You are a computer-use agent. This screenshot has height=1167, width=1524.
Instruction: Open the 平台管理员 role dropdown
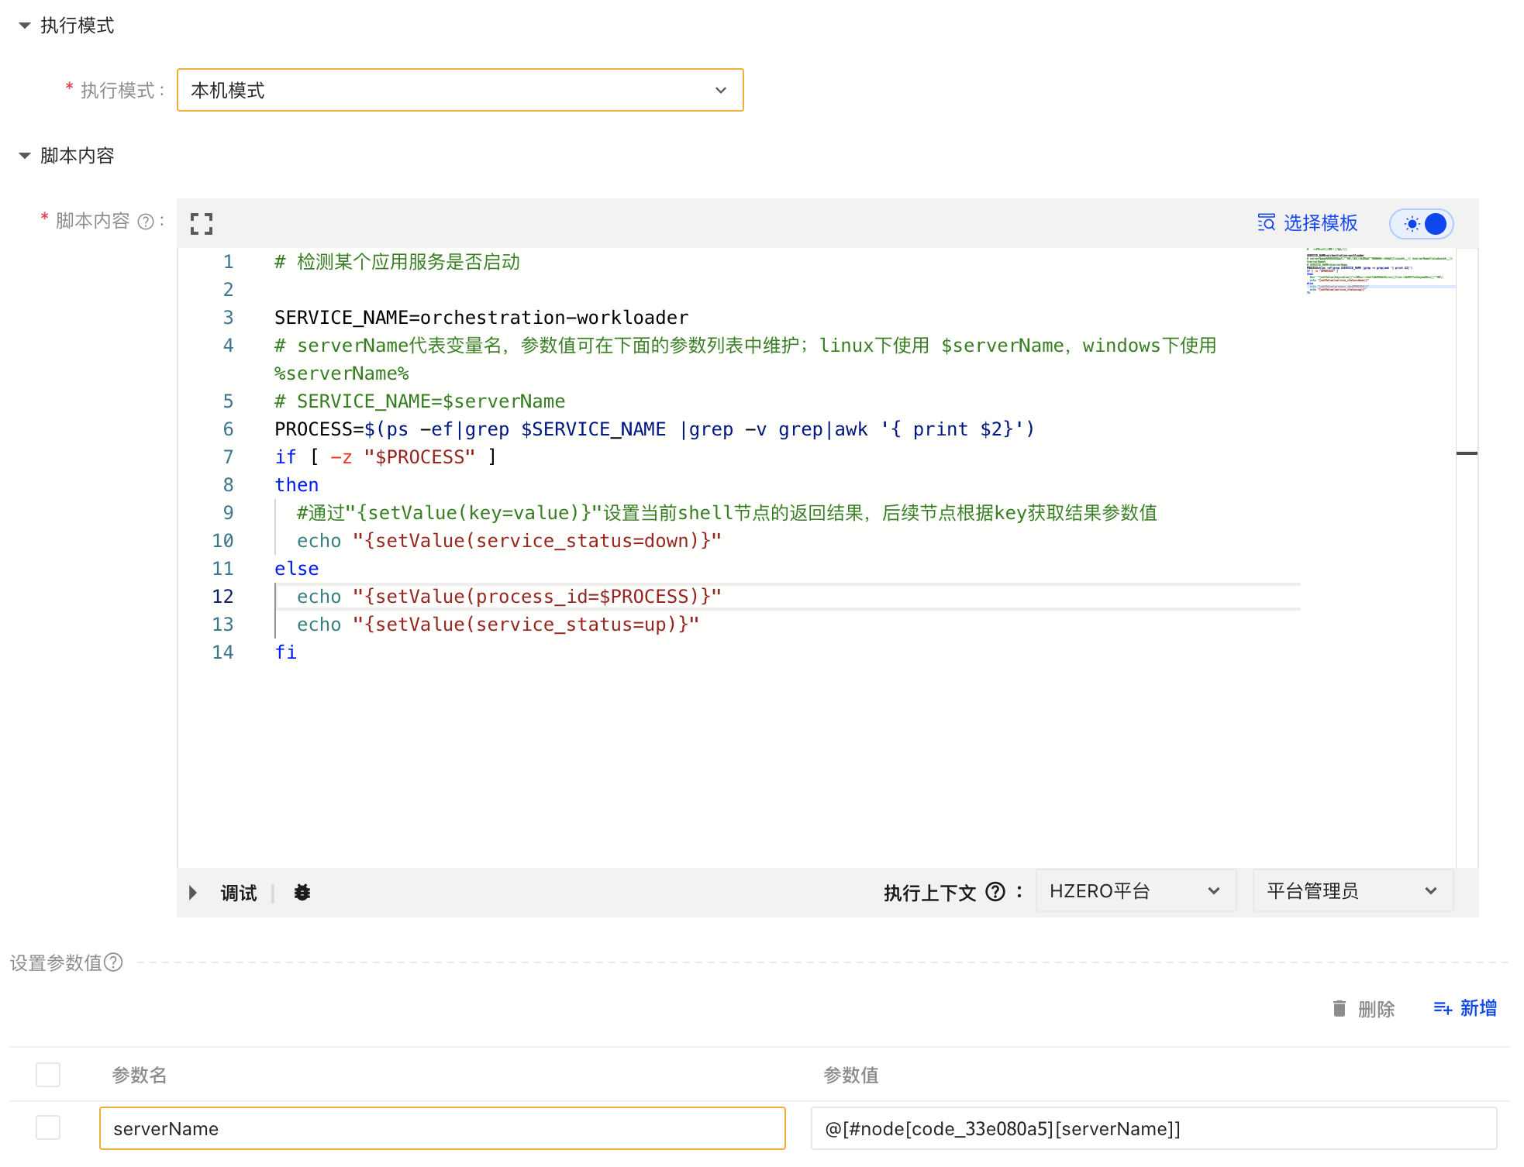pyautogui.click(x=1353, y=891)
